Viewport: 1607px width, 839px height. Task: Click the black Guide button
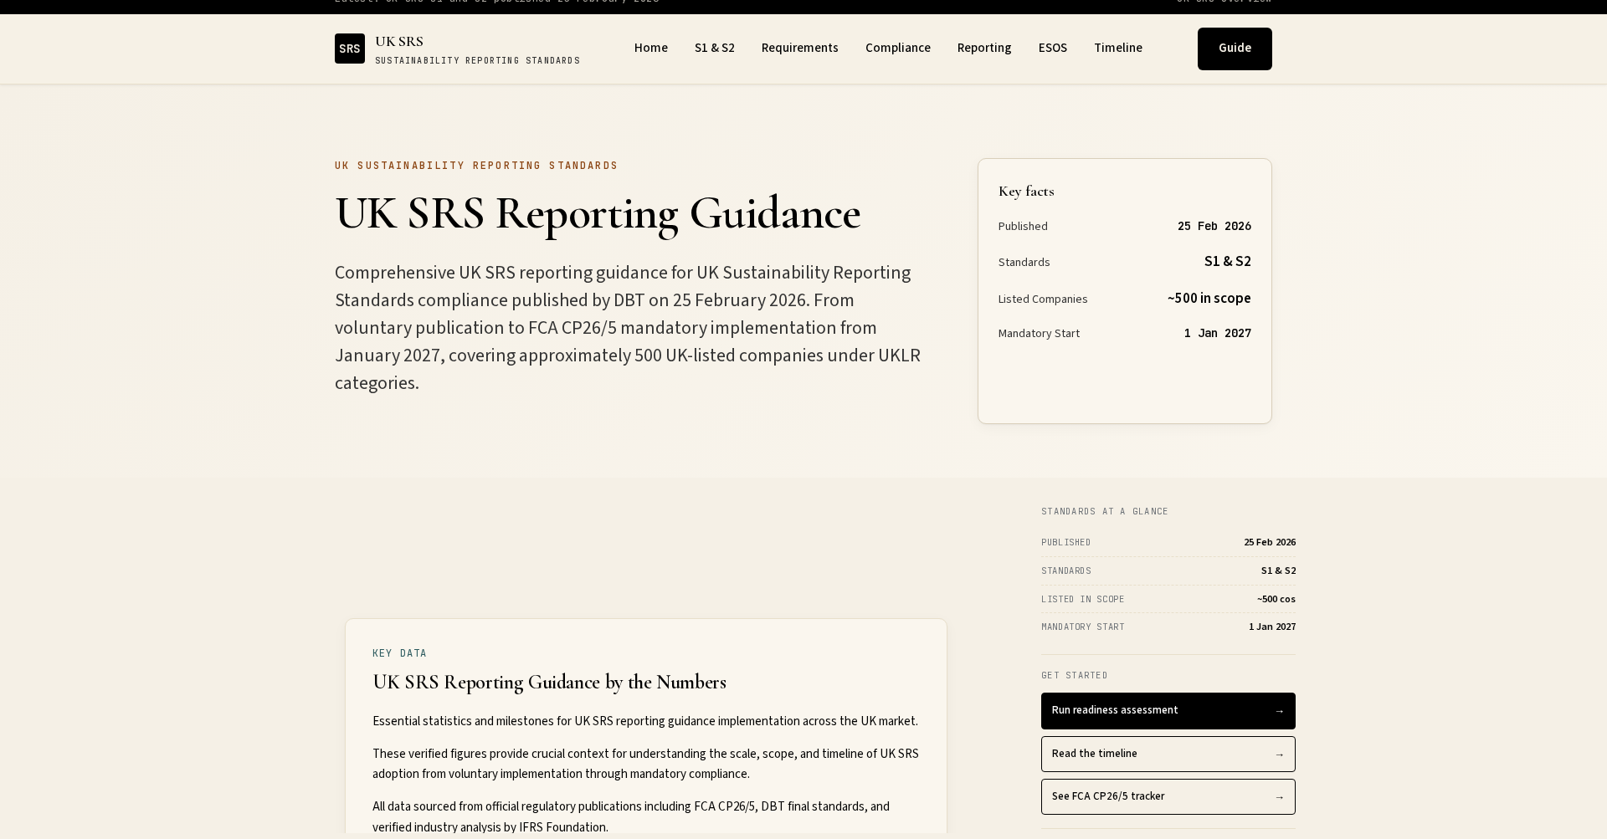coord(1235,49)
